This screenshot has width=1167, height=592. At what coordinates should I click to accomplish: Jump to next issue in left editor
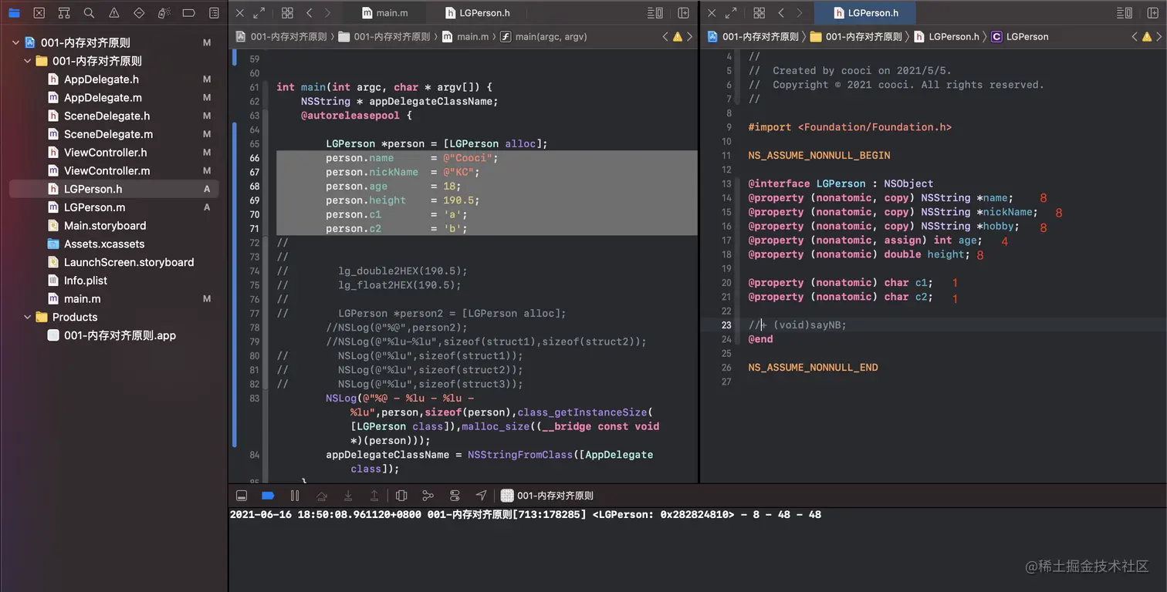(x=689, y=36)
